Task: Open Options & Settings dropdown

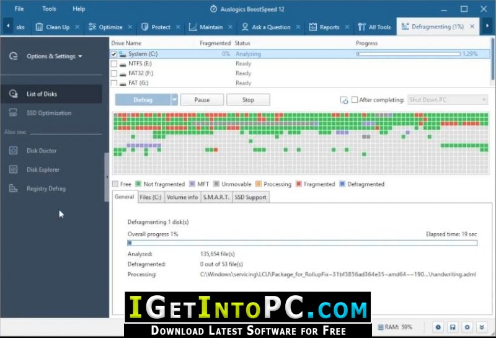Action: pos(54,56)
